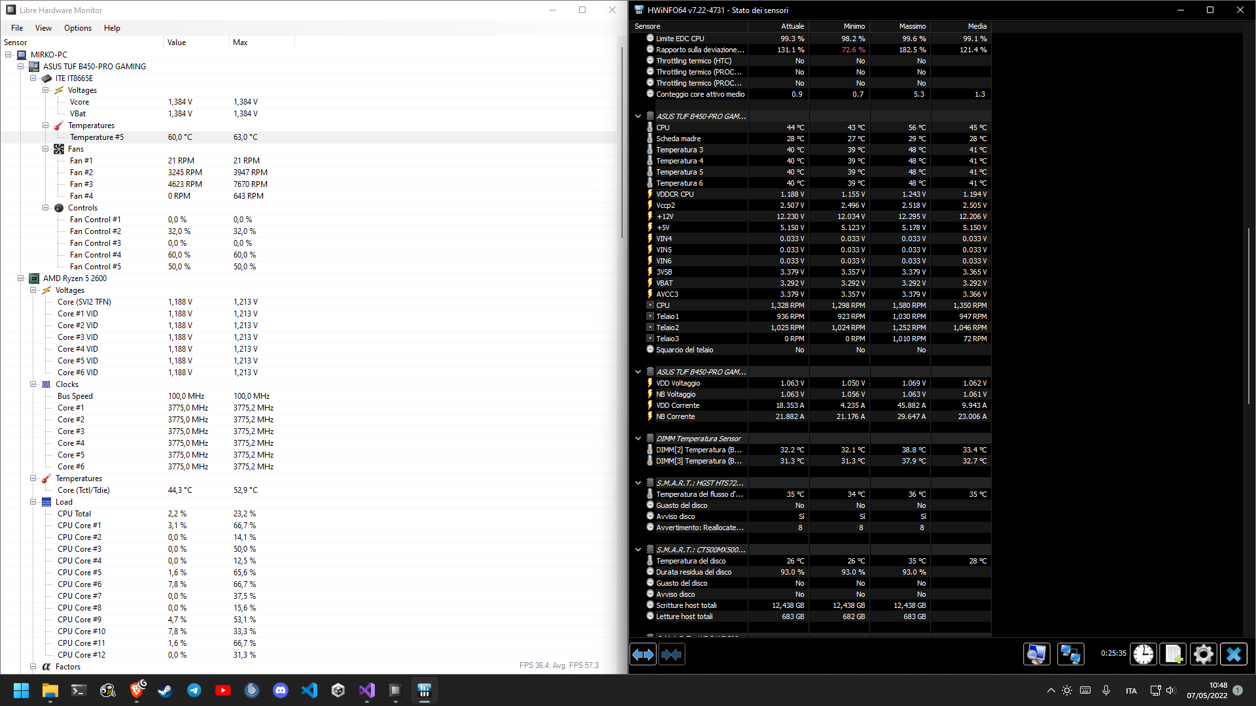Open the View menu in Libre Hardware Monitor
Viewport: 1256px width, 706px height.
(x=43, y=27)
